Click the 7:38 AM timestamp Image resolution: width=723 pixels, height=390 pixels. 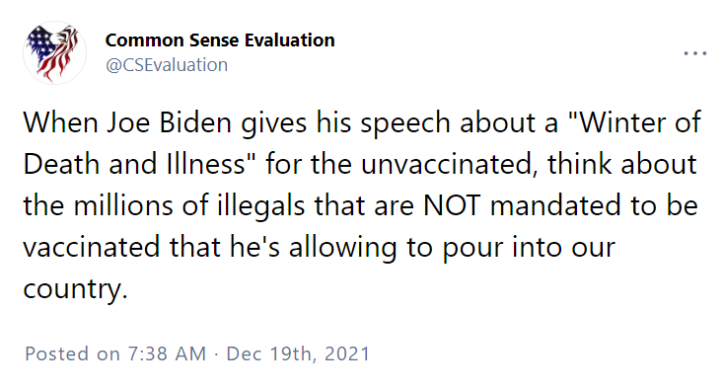pos(167,354)
